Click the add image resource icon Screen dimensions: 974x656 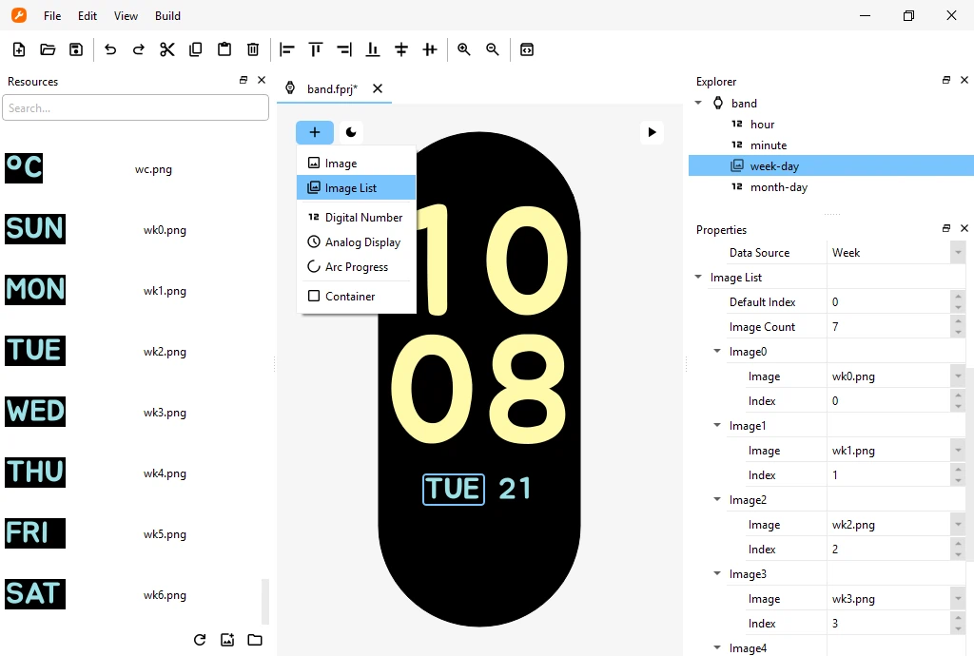pyautogui.click(x=227, y=640)
